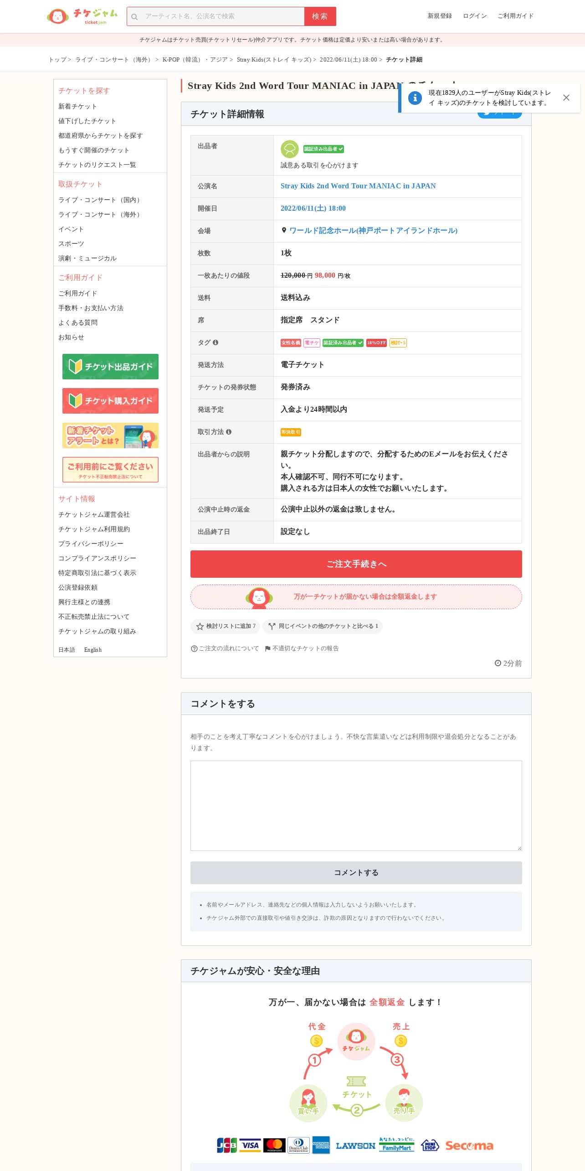Add ticket via 検討リストに追加 button
This screenshot has height=1171, width=585.
(225, 627)
